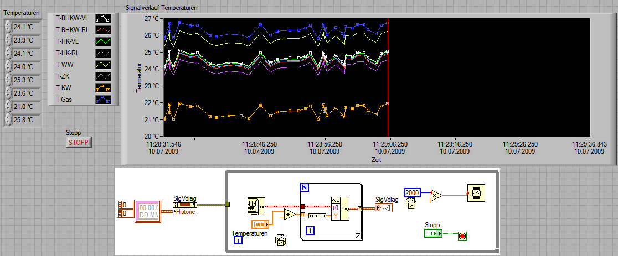Image resolution: width=618 pixels, height=256 pixels.
Task: Open T-BHKW-VL plot legend swatch
Action: point(103,18)
